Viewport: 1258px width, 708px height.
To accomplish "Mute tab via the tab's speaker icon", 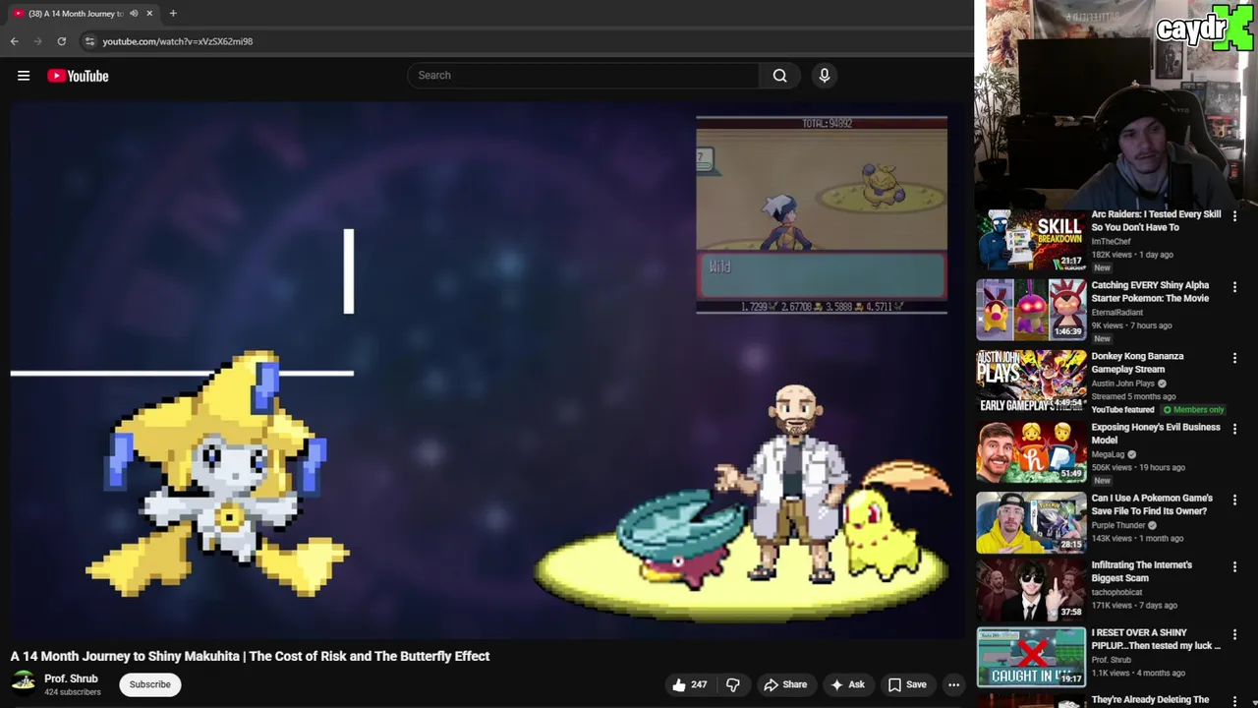I will [x=134, y=13].
